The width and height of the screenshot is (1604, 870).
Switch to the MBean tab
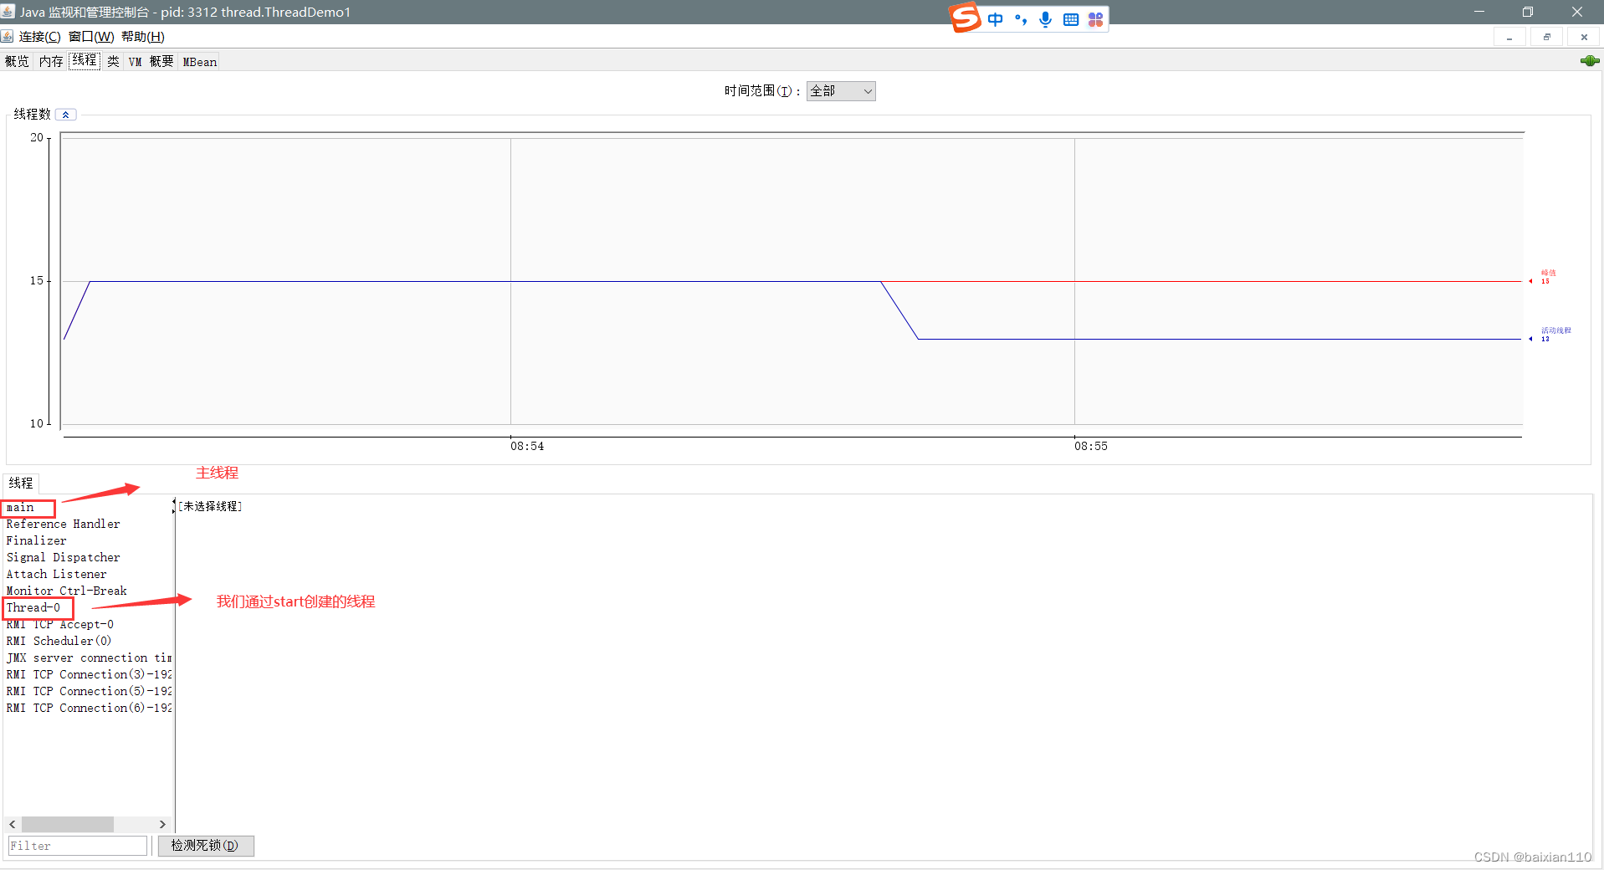[x=199, y=61]
